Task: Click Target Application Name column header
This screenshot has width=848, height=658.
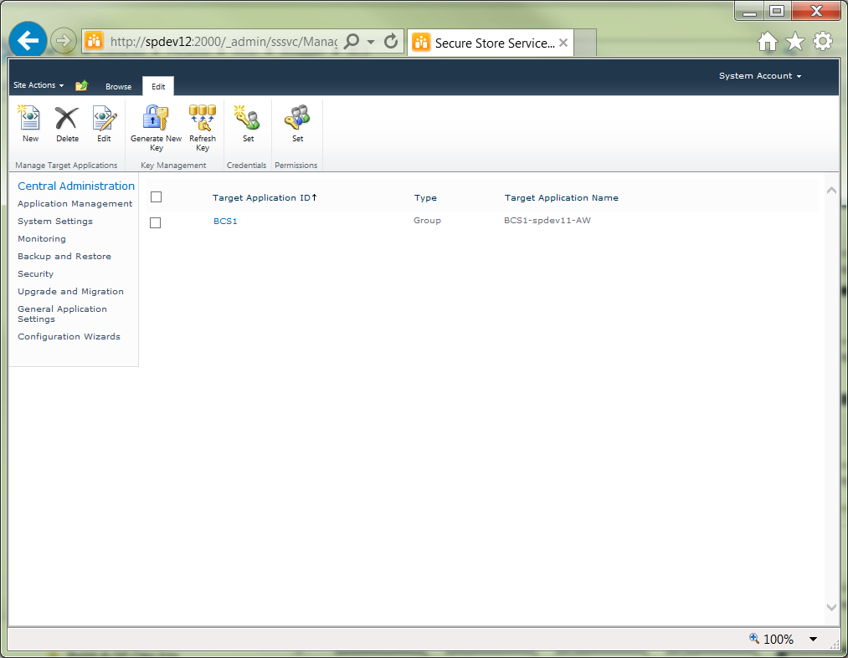Action: click(x=562, y=197)
